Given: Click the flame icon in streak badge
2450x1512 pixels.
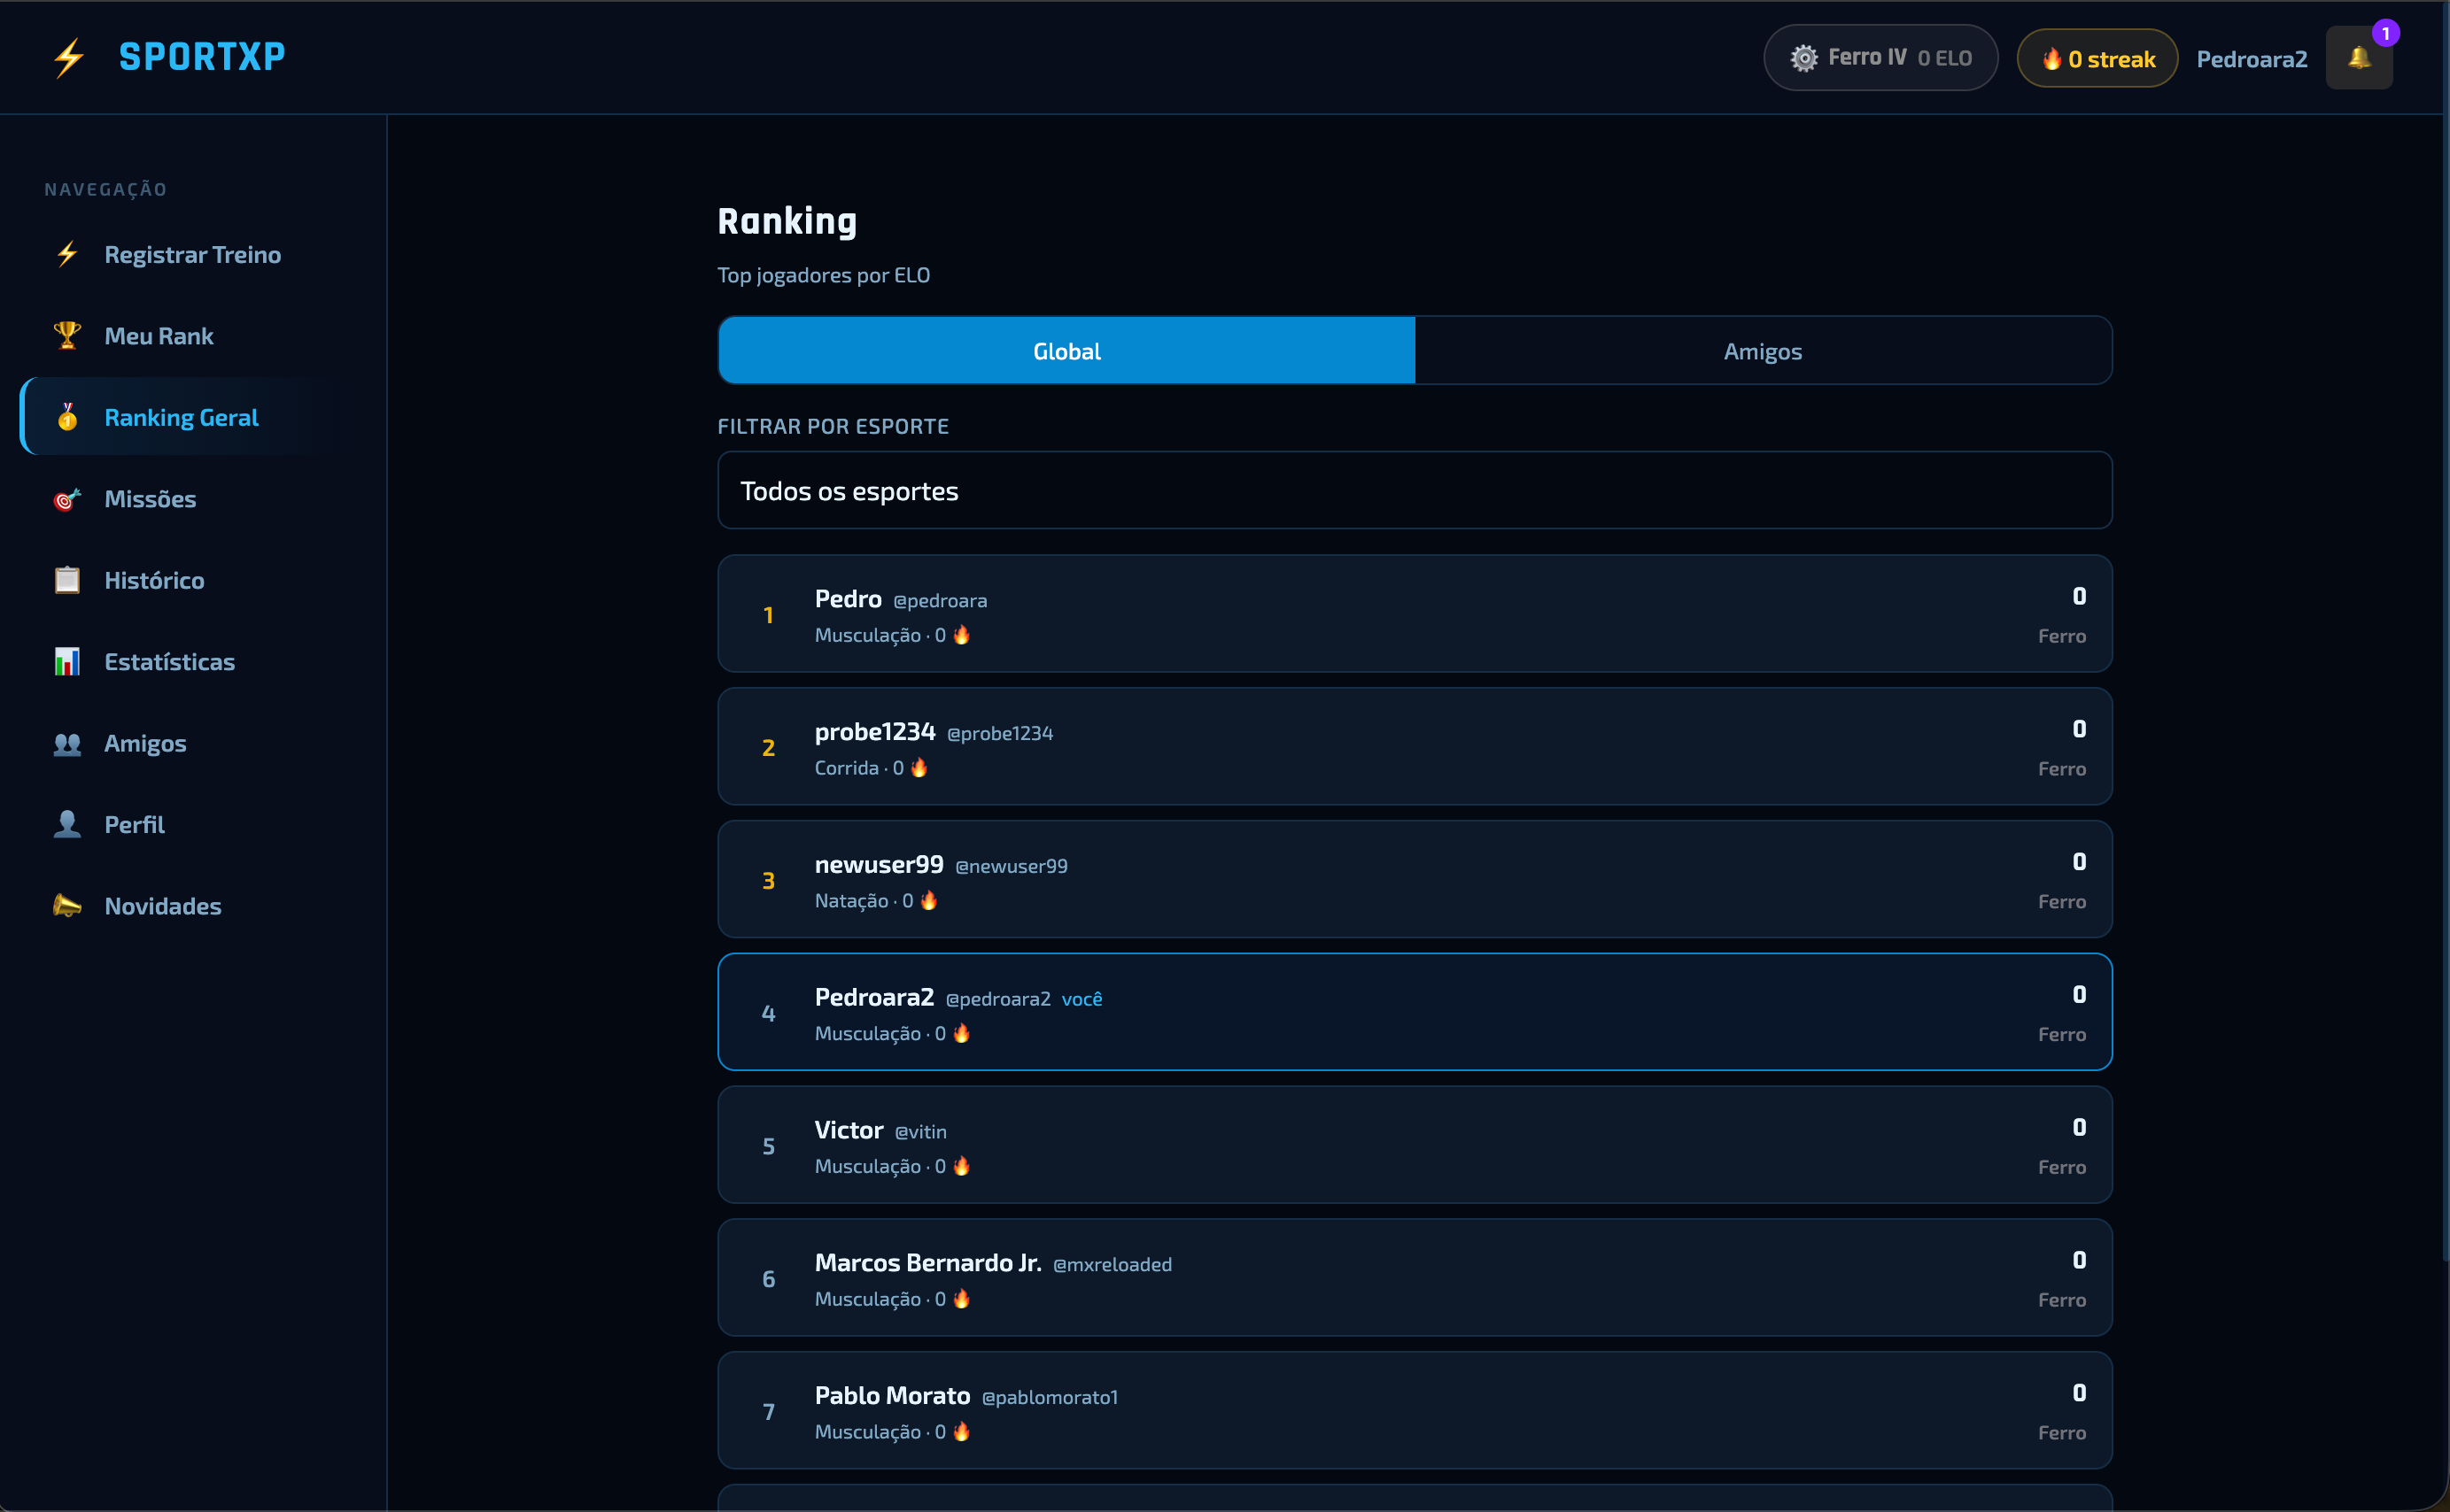Looking at the screenshot, I should click(x=2051, y=59).
